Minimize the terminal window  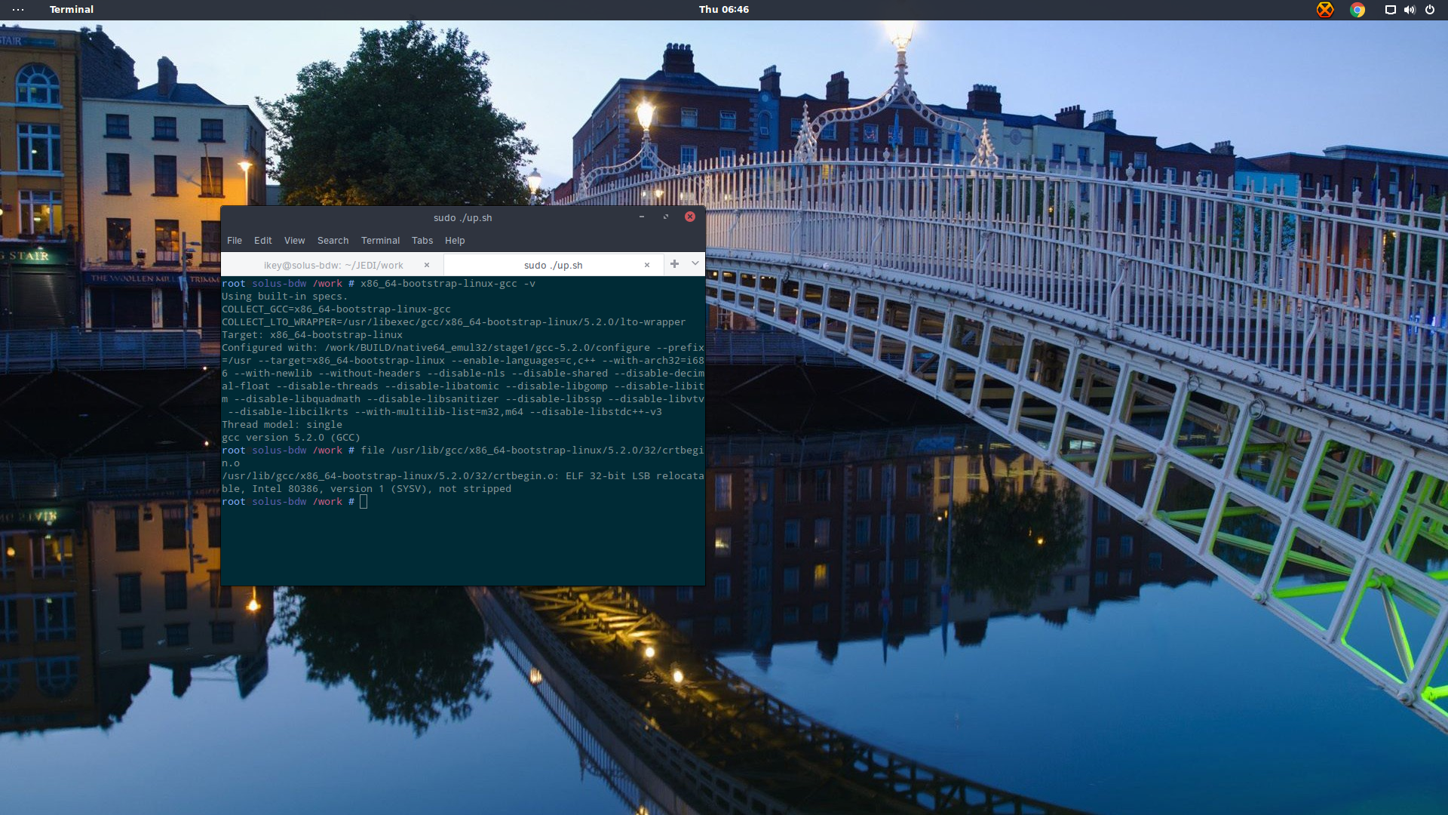pos(642,217)
